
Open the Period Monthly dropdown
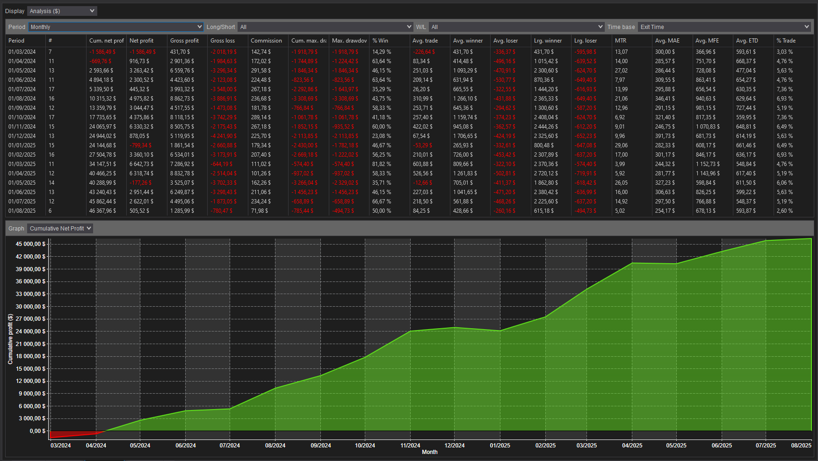116,27
